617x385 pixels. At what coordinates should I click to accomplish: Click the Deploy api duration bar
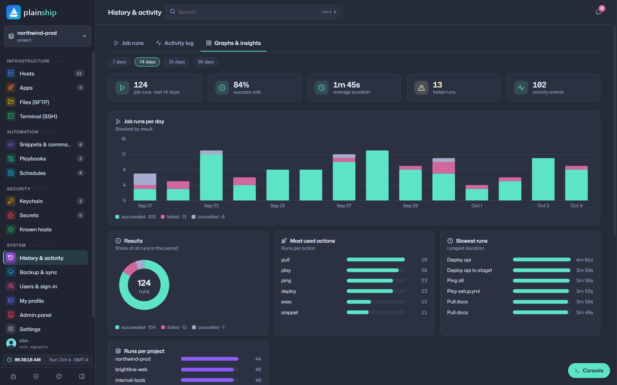[542, 260]
